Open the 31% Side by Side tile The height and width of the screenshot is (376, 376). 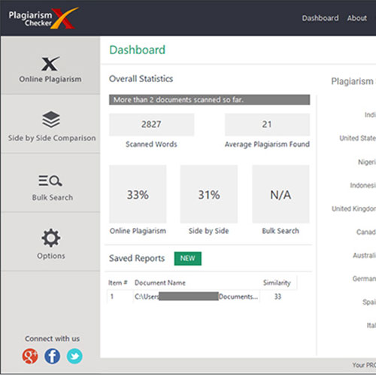click(209, 194)
